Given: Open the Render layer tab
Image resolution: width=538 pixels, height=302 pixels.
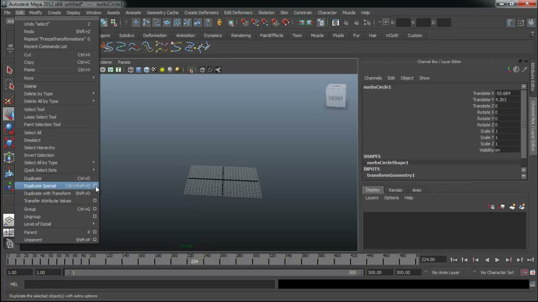Looking at the screenshot, I should click(x=396, y=190).
